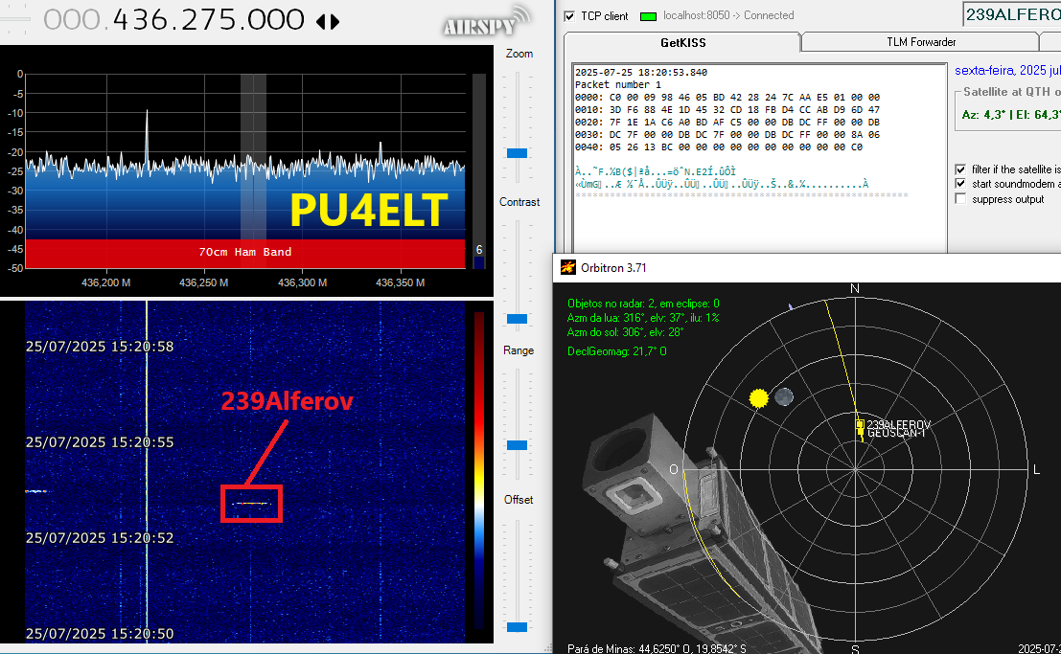Click the Range slider handle

coord(518,445)
